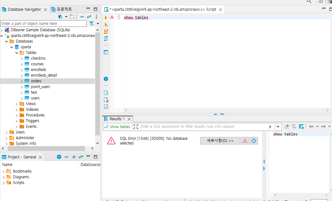The height and width of the screenshot is (201, 332).
Task: Select the users table
Action: pos(35,98)
